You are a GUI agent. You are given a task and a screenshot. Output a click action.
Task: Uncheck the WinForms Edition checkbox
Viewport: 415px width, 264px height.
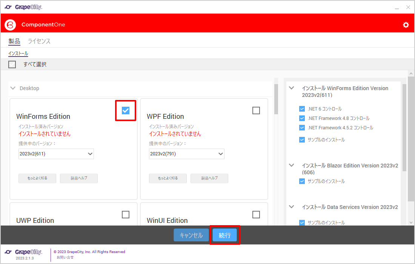[x=126, y=110]
